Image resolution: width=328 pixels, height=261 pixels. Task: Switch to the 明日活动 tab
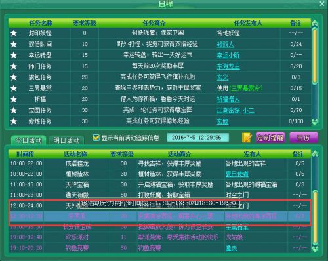coord(66,140)
